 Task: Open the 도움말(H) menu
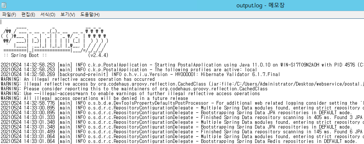(90, 14)
